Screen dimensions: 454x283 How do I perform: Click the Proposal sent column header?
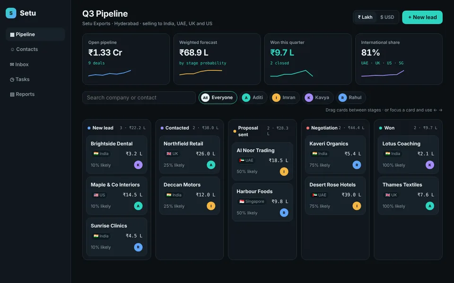pyautogui.click(x=262, y=131)
